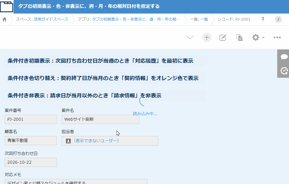The image size is (289, 184).
Task: Click the app icon beside the title
Action: tap(7, 7)
